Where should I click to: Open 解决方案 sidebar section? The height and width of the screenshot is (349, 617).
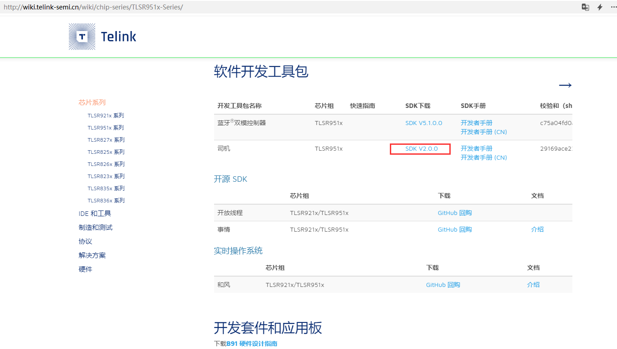[x=92, y=255]
